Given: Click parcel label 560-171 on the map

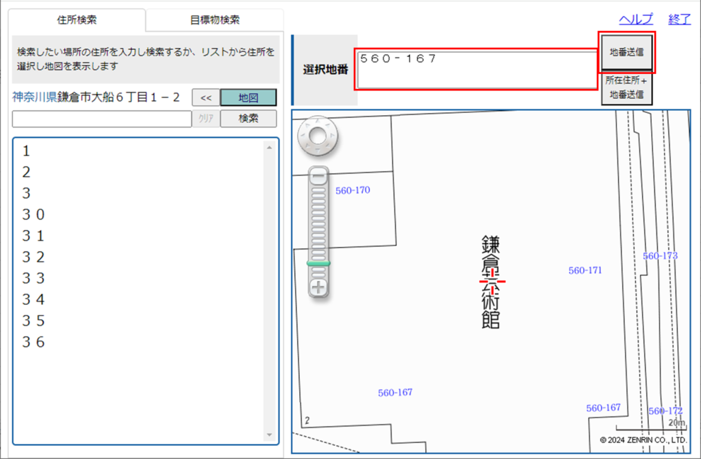Looking at the screenshot, I should [x=585, y=271].
